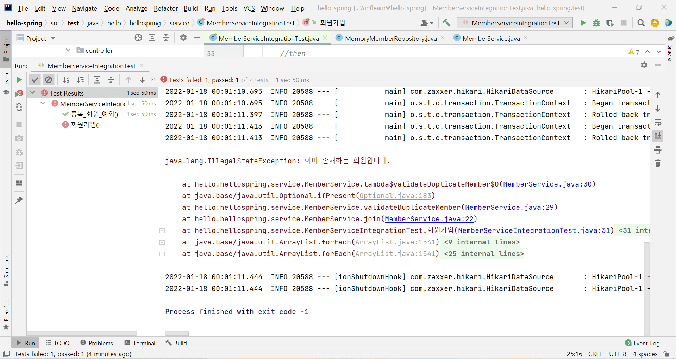
Task: Open the Terminal tool window tab
Action: click(140, 343)
